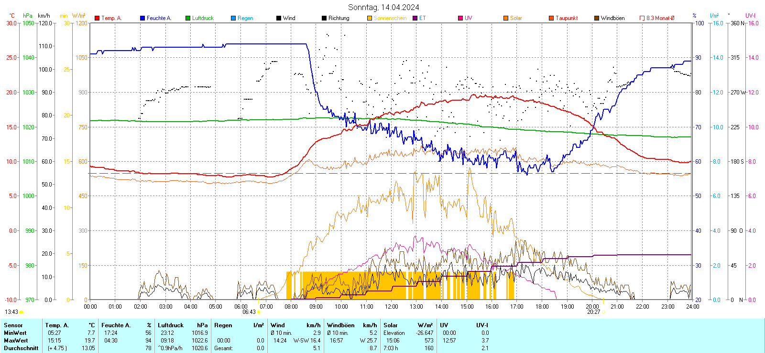Click the Sensor column header in table
The image size is (765, 353).
click(x=13, y=325)
